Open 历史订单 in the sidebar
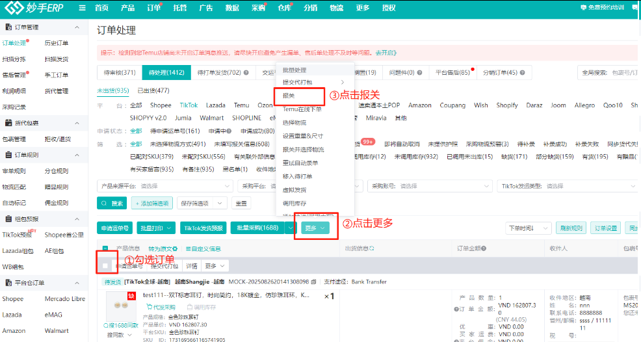Screen dimensions: 641x342 coord(57,43)
